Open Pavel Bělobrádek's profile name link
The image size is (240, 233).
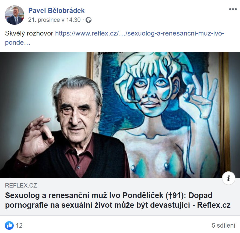tap(56, 10)
